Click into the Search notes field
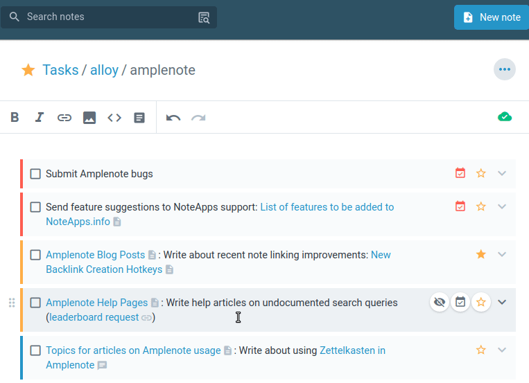This screenshot has width=529, height=383. 109,17
